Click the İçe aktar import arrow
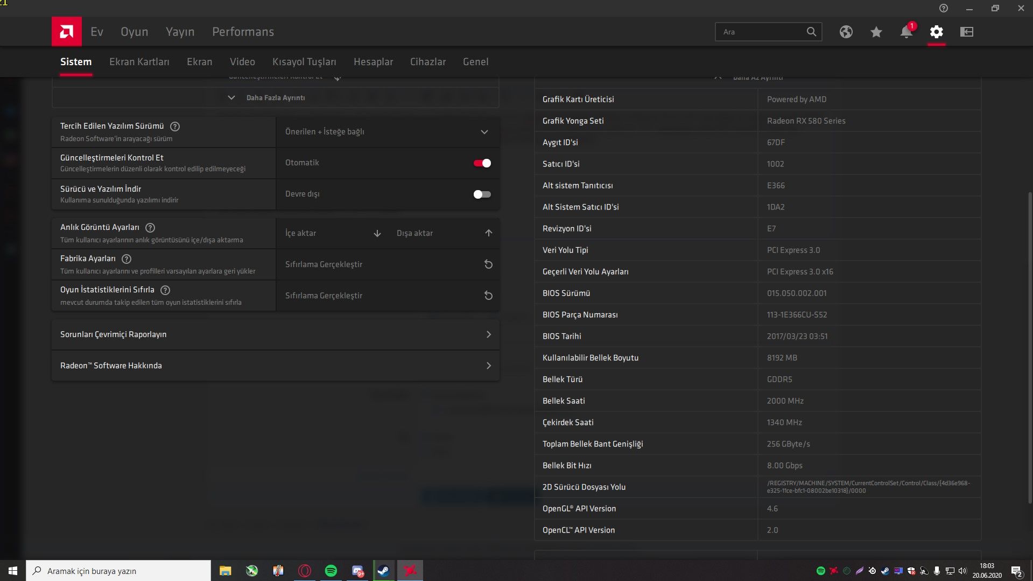Viewport: 1033px width, 581px height. pyautogui.click(x=377, y=233)
